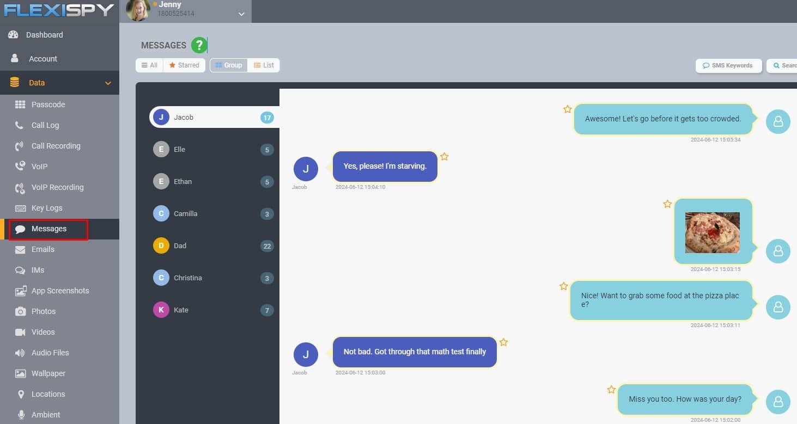Image resolution: width=797 pixels, height=424 pixels.
Task: Open the Dad conversation
Action: pyautogui.click(x=180, y=245)
